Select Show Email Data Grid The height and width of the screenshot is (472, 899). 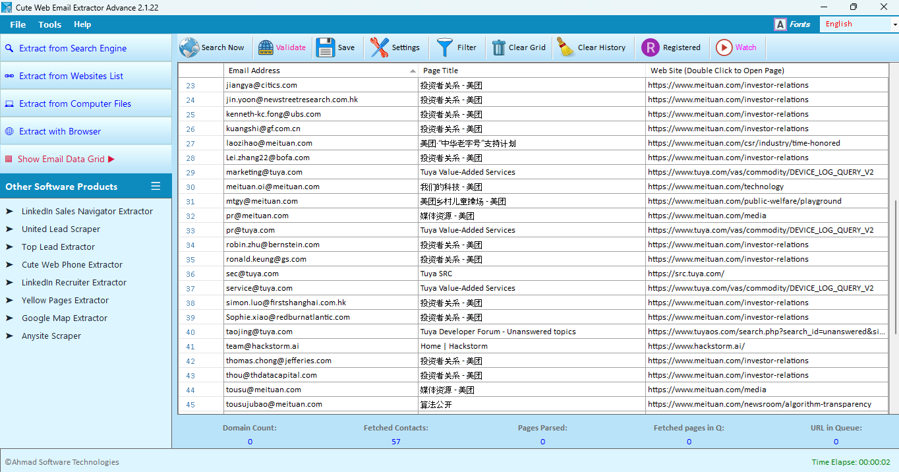[x=86, y=159]
